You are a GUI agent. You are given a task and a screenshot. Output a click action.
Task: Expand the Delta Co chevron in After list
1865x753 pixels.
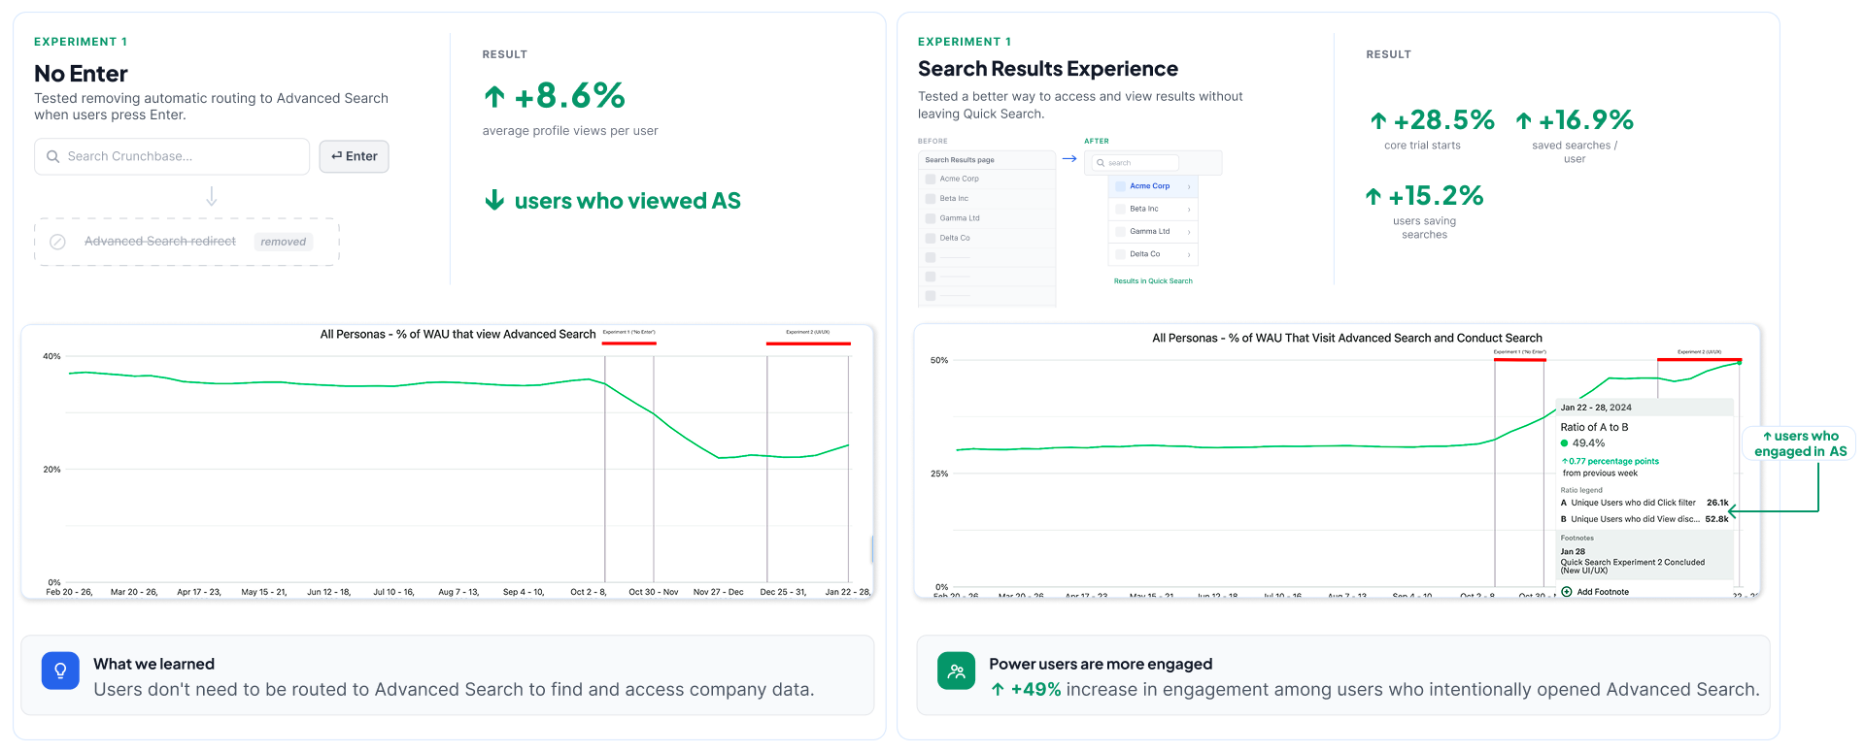[x=1189, y=254]
